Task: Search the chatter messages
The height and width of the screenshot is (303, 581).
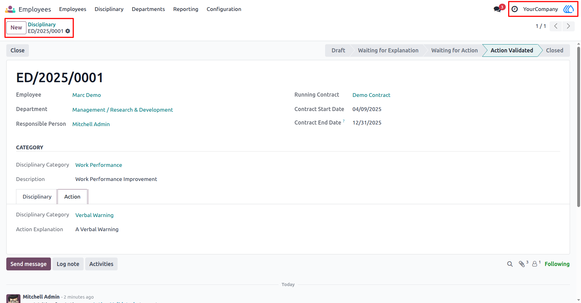Action: click(510, 264)
